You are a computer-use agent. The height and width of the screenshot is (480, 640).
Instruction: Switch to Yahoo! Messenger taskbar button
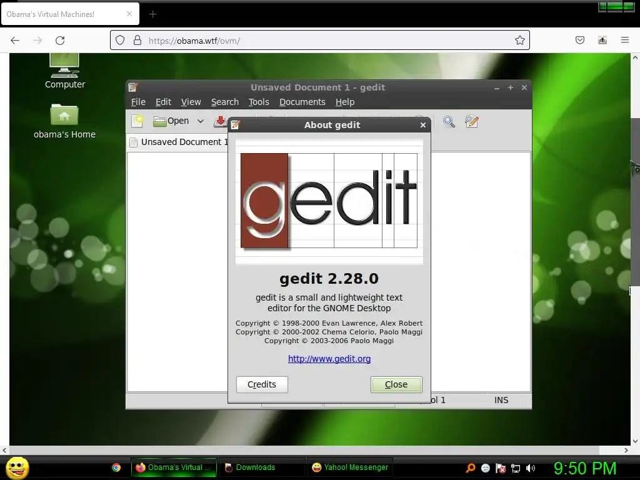click(x=350, y=467)
